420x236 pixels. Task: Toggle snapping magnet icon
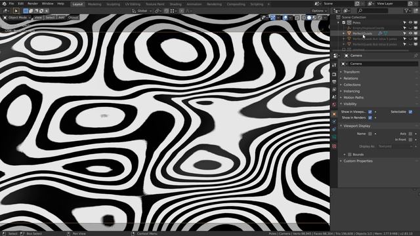point(166,11)
